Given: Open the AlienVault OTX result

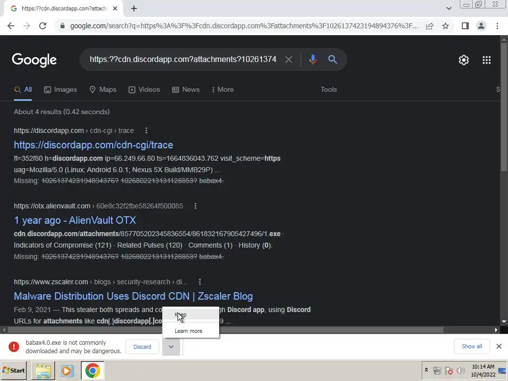Looking at the screenshot, I should [75, 220].
